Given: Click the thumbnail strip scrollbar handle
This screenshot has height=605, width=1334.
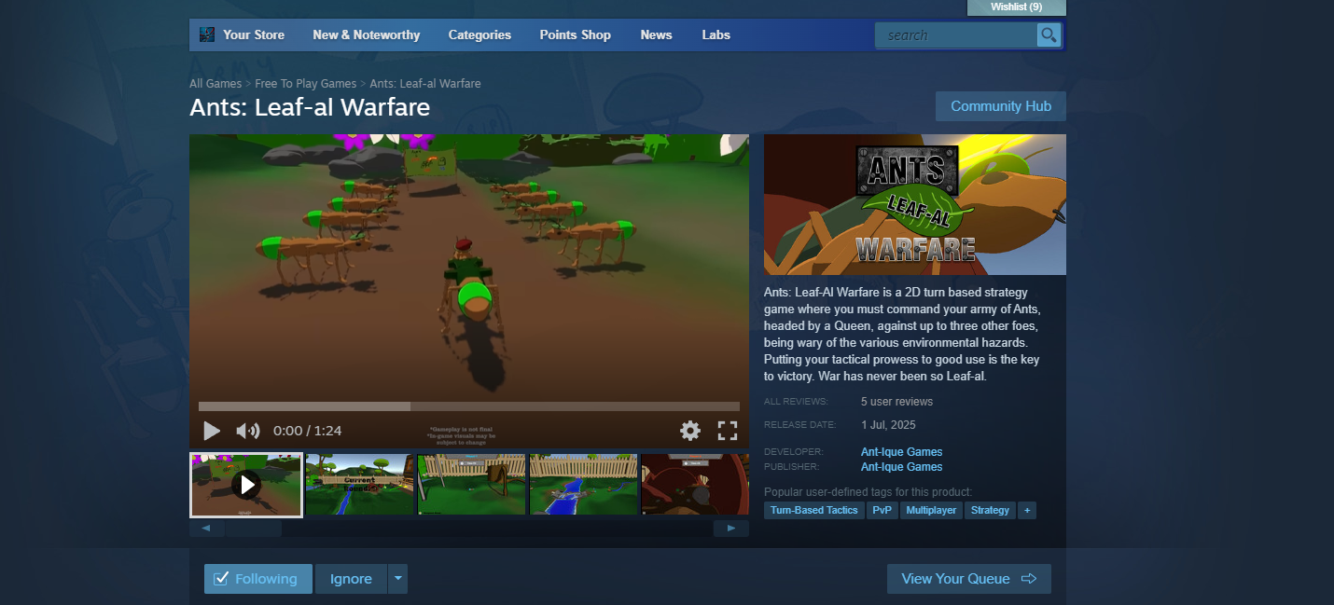Looking at the screenshot, I should (x=254, y=529).
